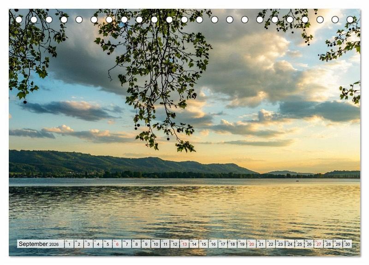Image resolution: width=369 pixels, height=265 pixels.
Task: Select day 15 on the calendar strip
Action: (x=203, y=244)
